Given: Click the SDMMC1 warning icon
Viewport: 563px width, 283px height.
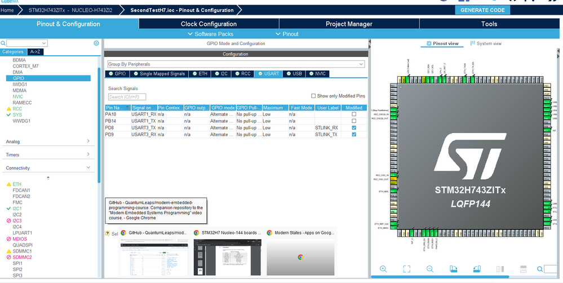Looking at the screenshot, I should click(9, 251).
